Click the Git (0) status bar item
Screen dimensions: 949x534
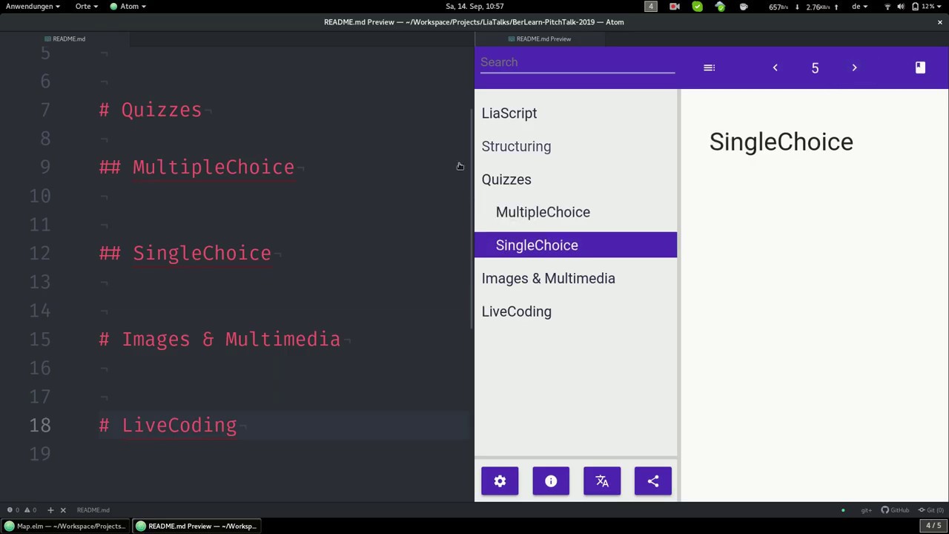click(931, 510)
